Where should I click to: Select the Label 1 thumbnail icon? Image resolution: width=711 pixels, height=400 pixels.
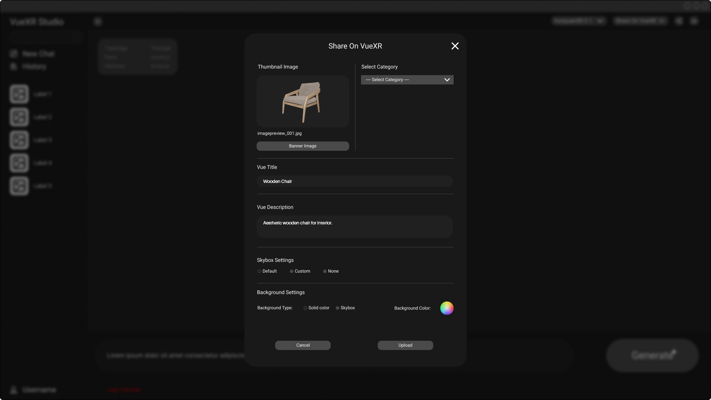(19, 94)
